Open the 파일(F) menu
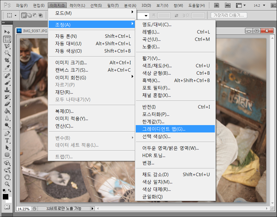Image resolution: width=277 pixels, height=217 pixels. 22,6
